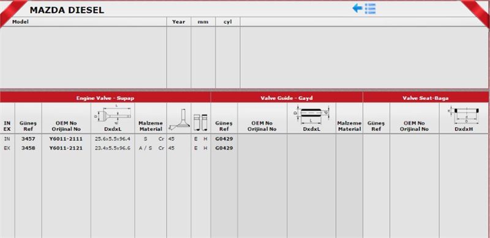The image size is (490, 238).
Task: Click the valve seat ring diagram icon
Action: pyautogui.click(x=464, y=115)
